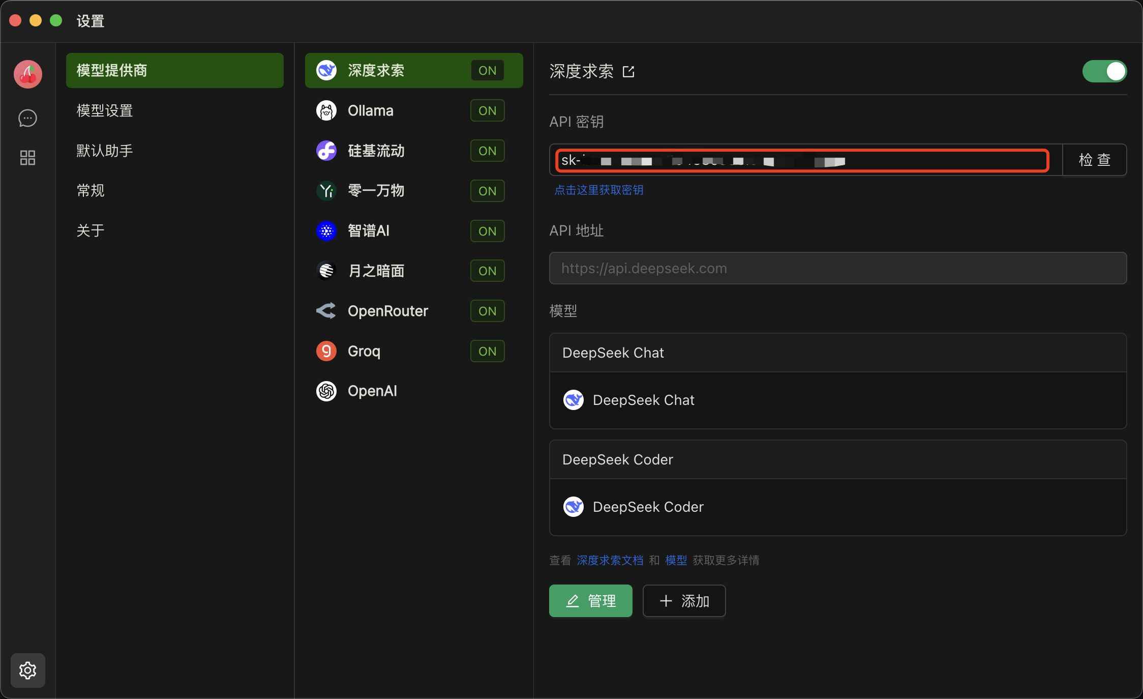1143x699 pixels.
Task: Toggle the ON badge next to 硅基流动
Action: (487, 151)
